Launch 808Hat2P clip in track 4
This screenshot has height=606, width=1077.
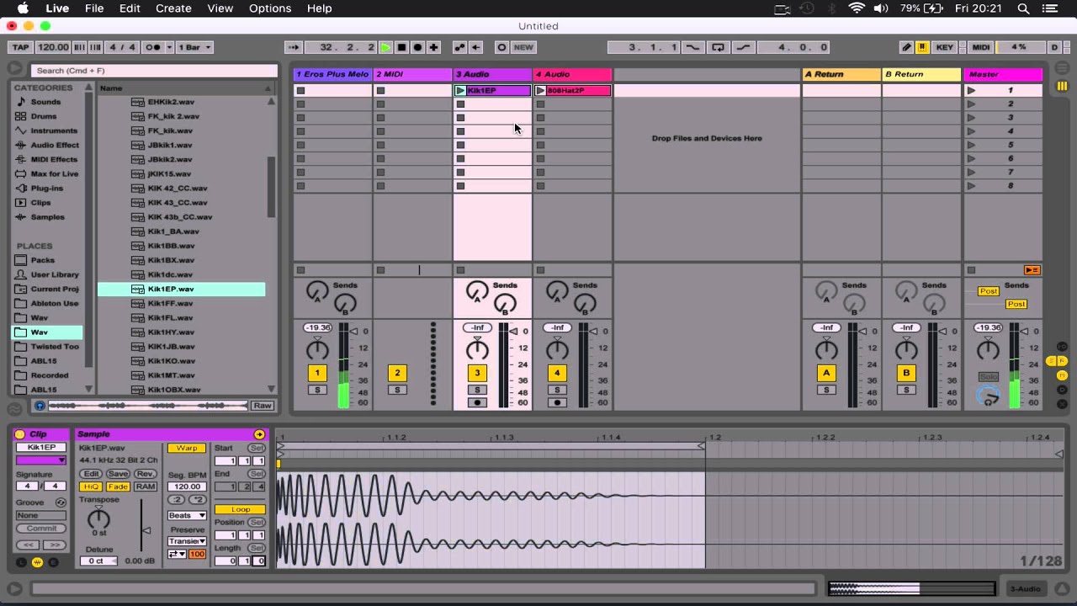[540, 90]
